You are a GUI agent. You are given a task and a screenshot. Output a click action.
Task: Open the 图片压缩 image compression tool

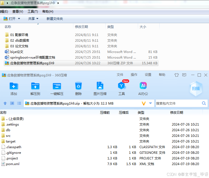click(100, 86)
